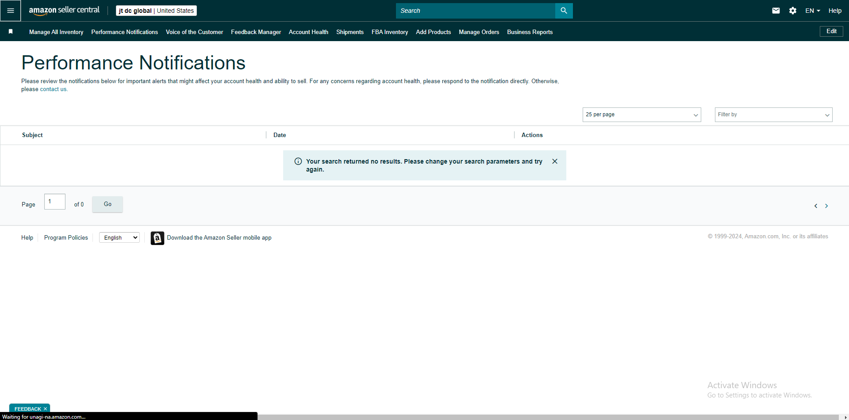Image resolution: width=849 pixels, height=420 pixels.
Task: Expand the Filter by dropdown
Action: pyautogui.click(x=773, y=115)
